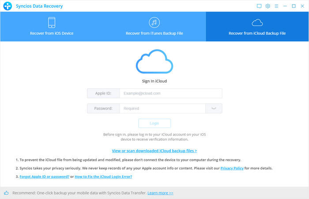
Task: Click the Login button
Action: coord(154,123)
